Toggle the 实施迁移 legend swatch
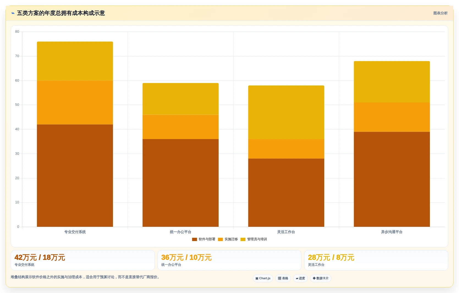Image resolution: width=459 pixels, height=293 pixels. (x=220, y=239)
